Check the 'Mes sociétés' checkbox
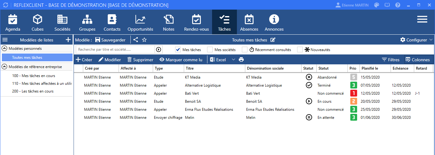This screenshot has width=435, height=155. [210, 50]
